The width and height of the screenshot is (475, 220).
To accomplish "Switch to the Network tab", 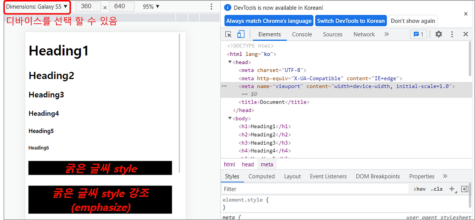I will pyautogui.click(x=364, y=35).
